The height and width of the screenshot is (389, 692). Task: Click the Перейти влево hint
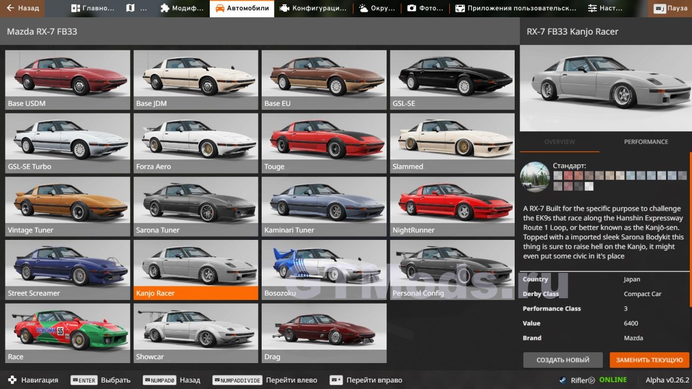(x=265, y=380)
